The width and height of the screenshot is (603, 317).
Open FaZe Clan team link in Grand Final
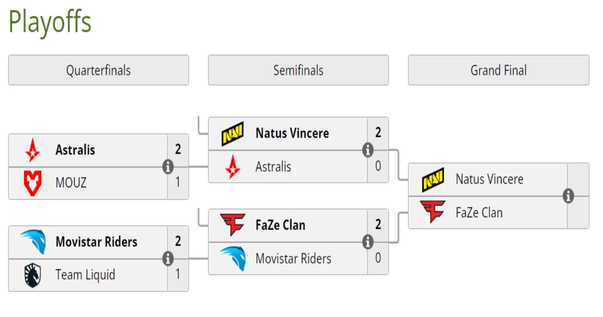point(479,213)
